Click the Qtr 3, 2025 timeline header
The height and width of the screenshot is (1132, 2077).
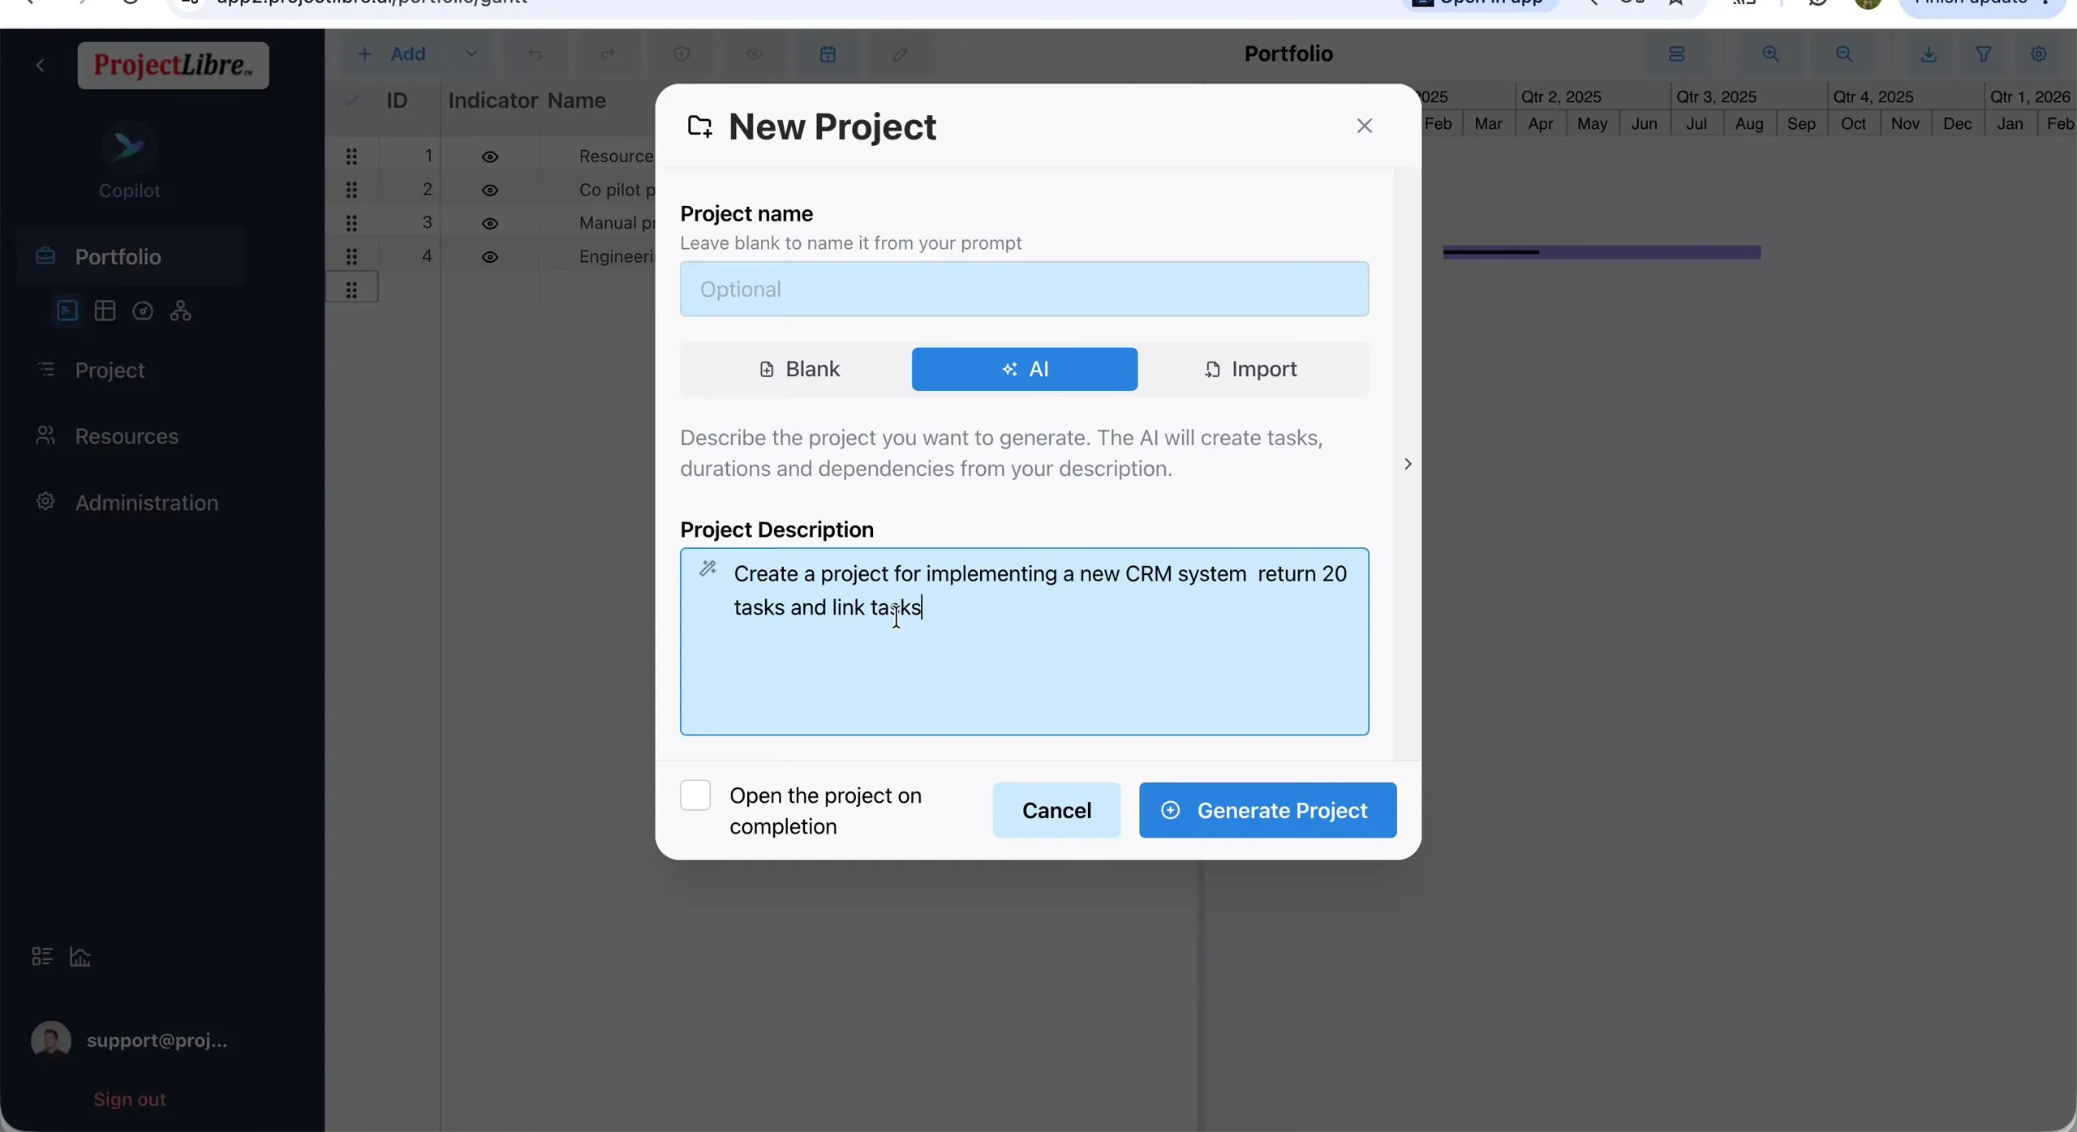coord(1717,96)
